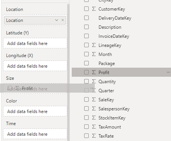
Task: Click the sigma icon beside TaxRate
Action: pyautogui.click(x=94, y=136)
